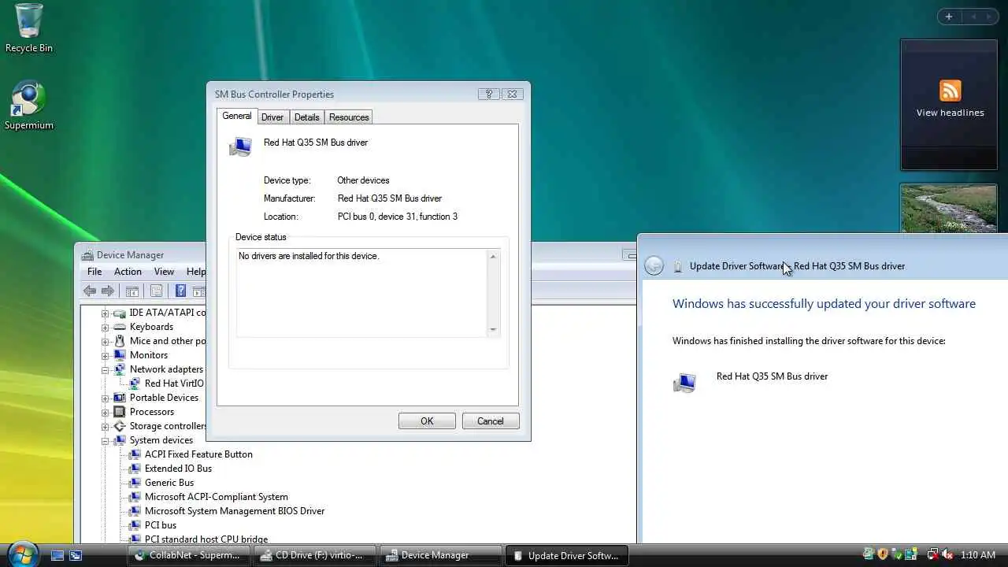Click OK in SM Bus Controller Properties

pos(427,421)
